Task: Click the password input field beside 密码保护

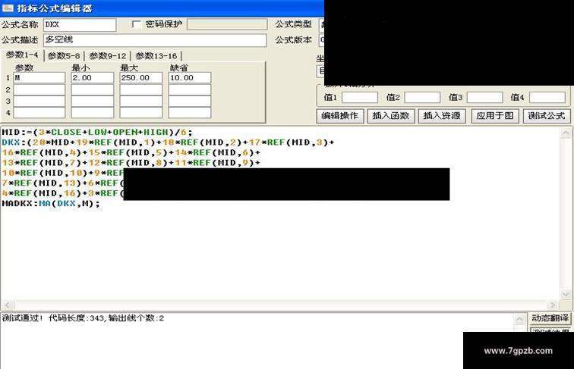Action: [227, 24]
